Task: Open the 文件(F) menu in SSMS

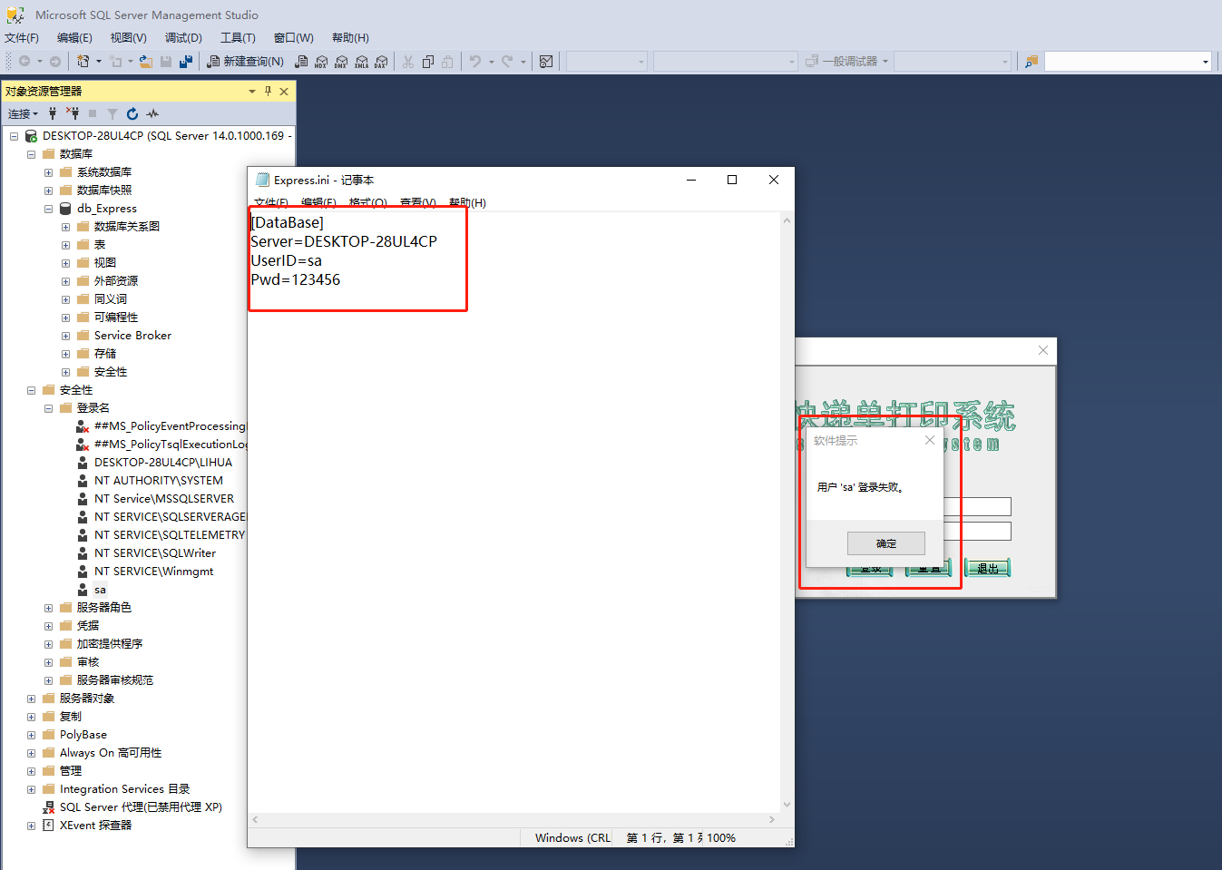Action: coord(22,38)
